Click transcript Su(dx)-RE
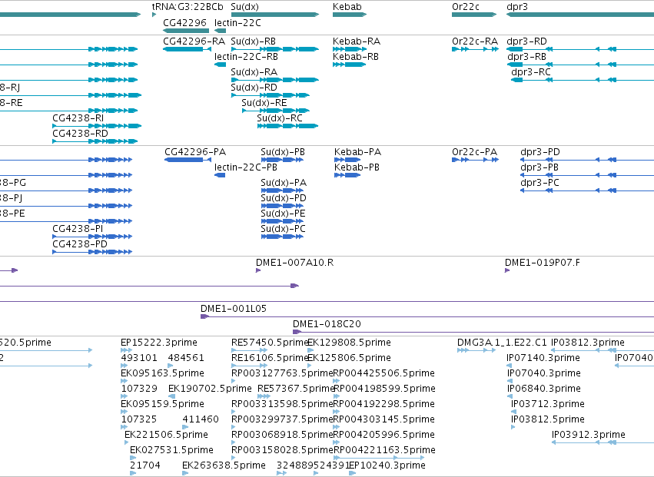This screenshot has height=477, width=654. coord(276,111)
